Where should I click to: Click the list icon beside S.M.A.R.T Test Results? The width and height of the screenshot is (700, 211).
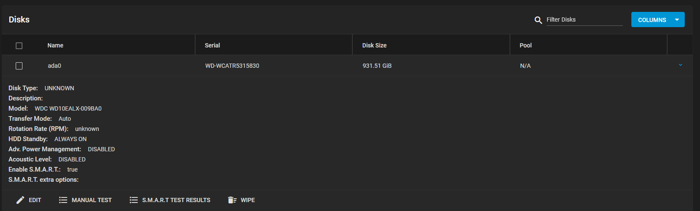133,200
